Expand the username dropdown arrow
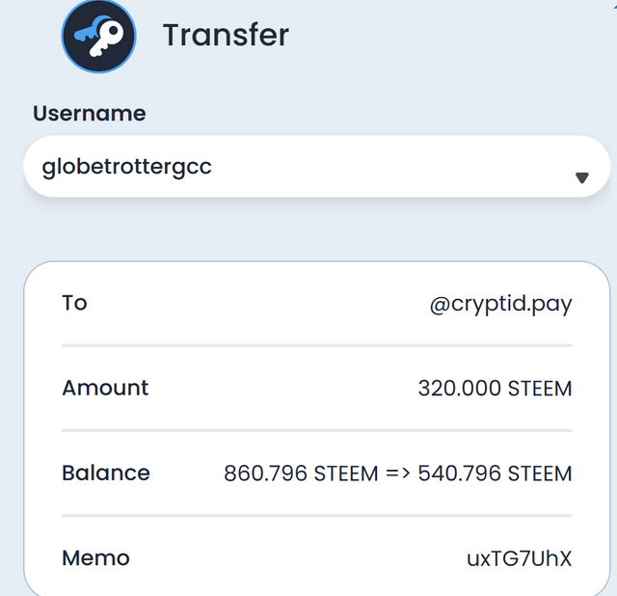 (581, 177)
